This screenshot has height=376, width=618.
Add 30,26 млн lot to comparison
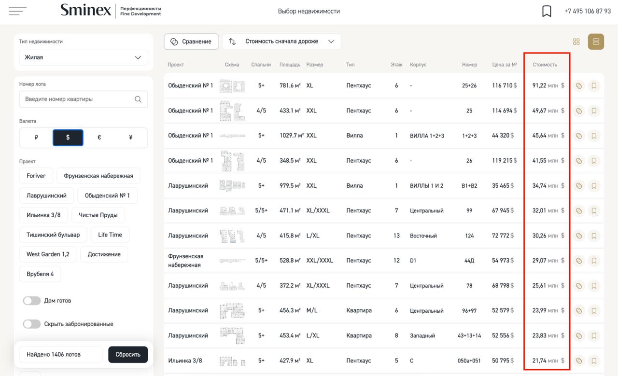coord(579,236)
